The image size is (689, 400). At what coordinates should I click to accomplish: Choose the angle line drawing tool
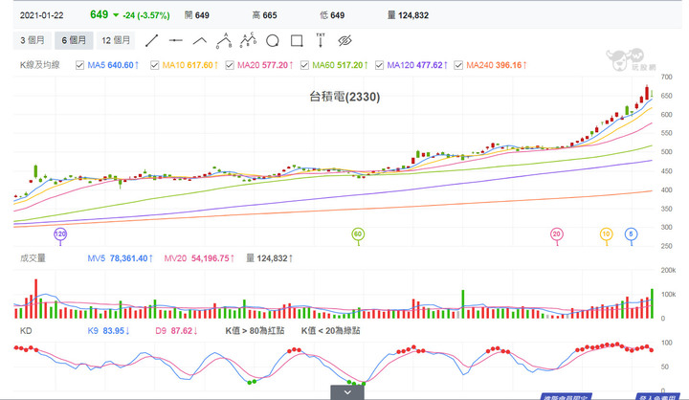tap(200, 41)
